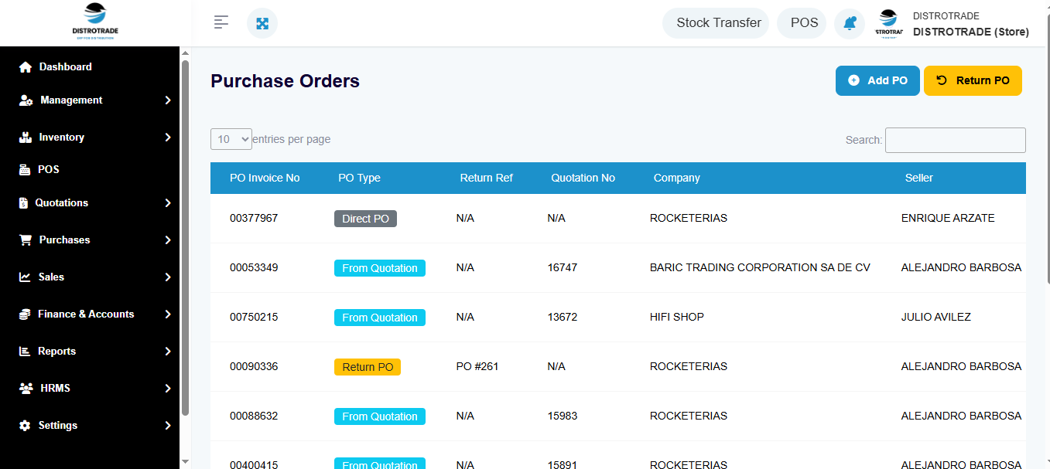Click the HIFI SHOP company cell
The width and height of the screenshot is (1050, 469).
(677, 318)
